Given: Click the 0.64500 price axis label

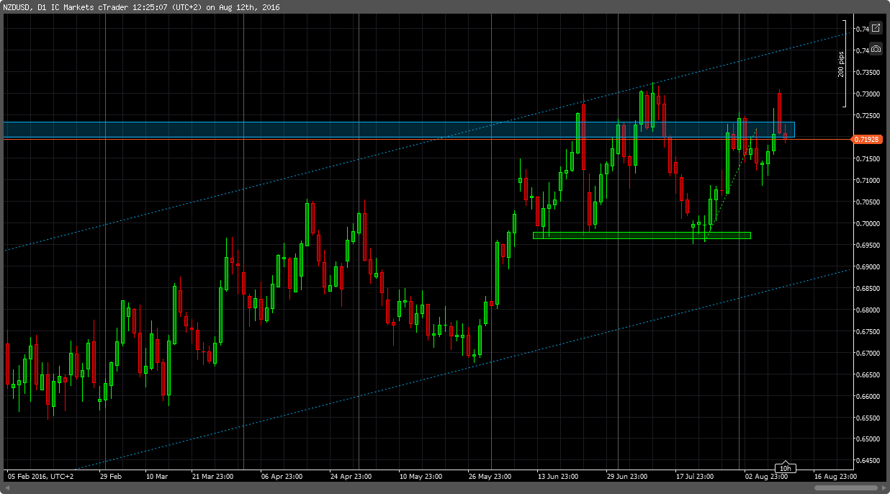Looking at the screenshot, I should point(868,461).
